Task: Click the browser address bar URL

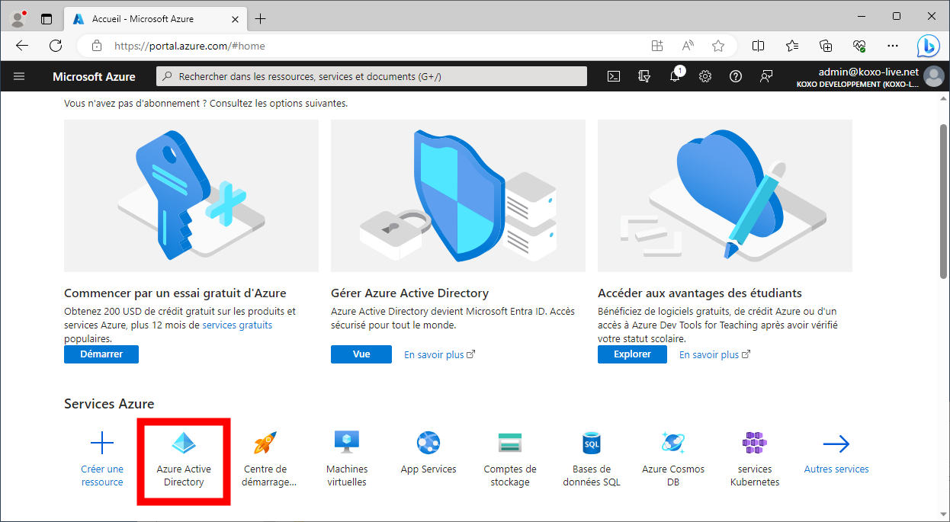Action: 190,46
